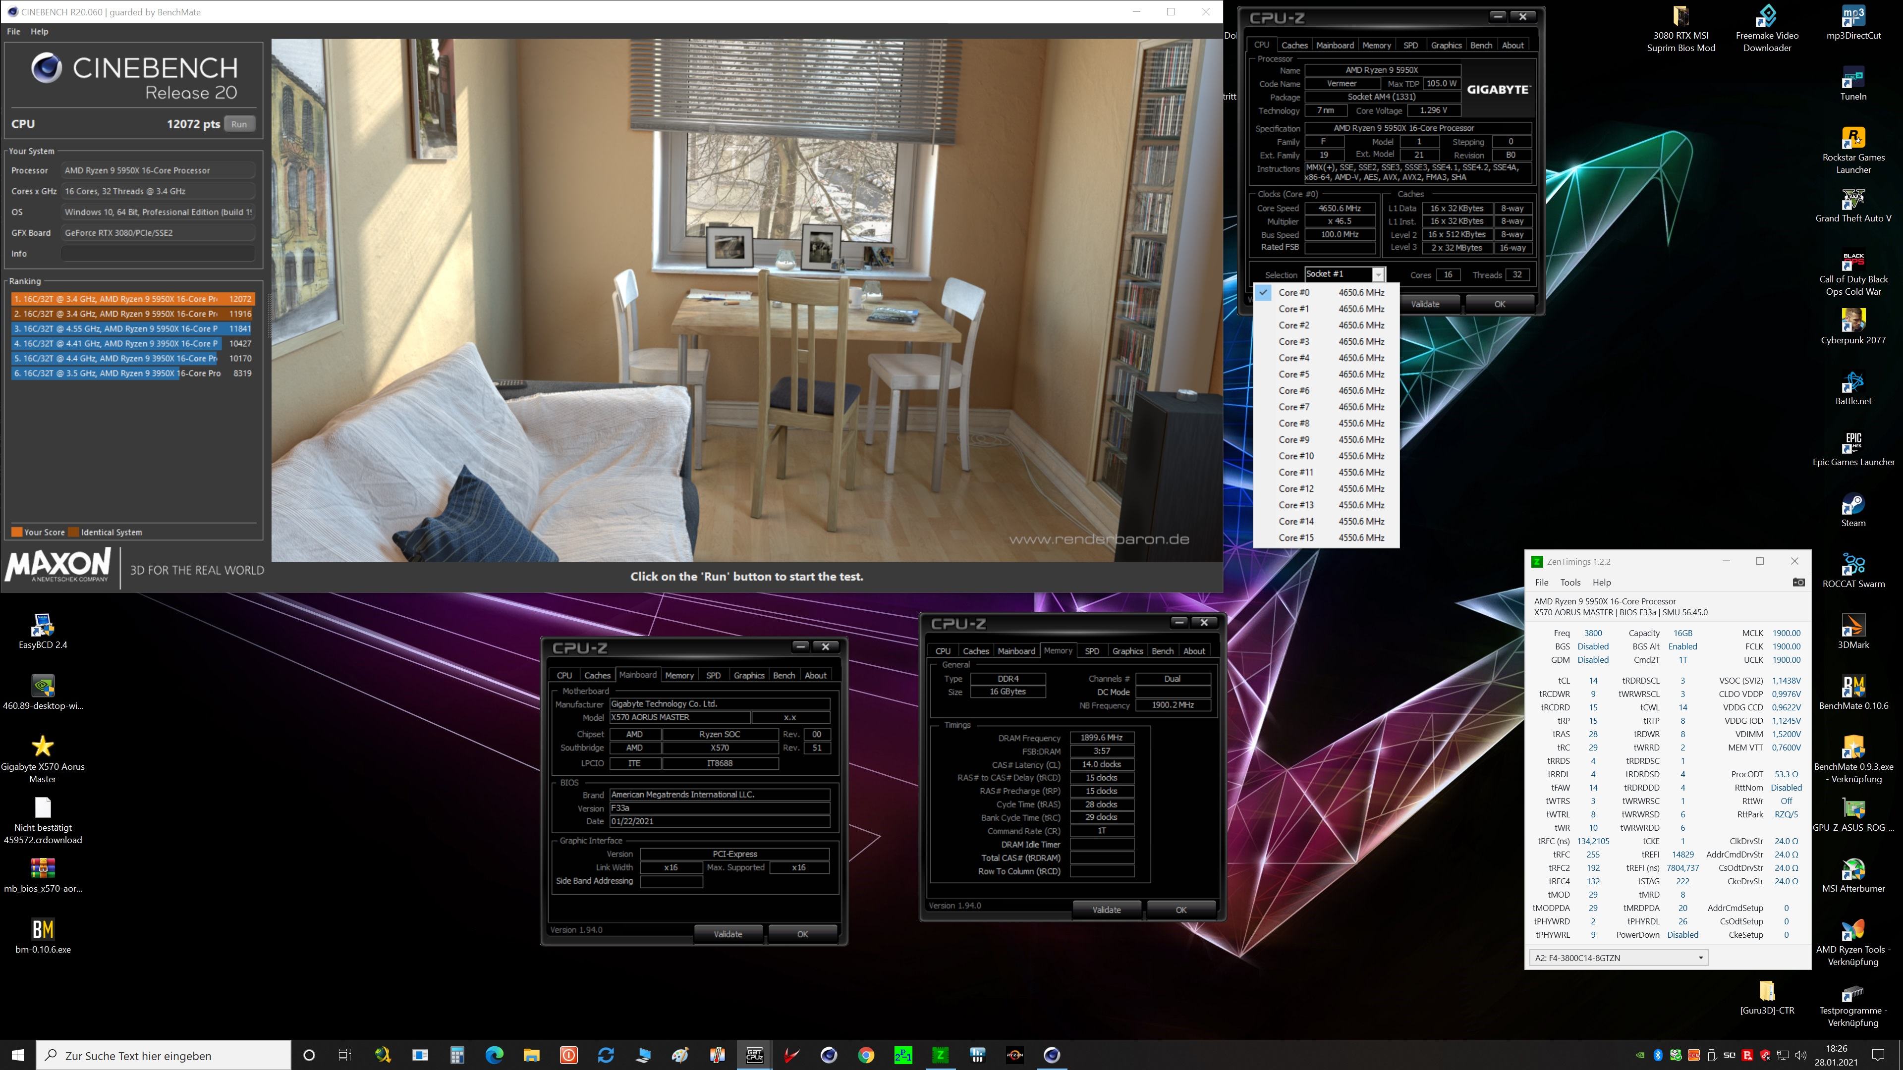1903x1070 pixels.
Task: Select the top ranking entry scoring 12072
Action: click(133, 299)
